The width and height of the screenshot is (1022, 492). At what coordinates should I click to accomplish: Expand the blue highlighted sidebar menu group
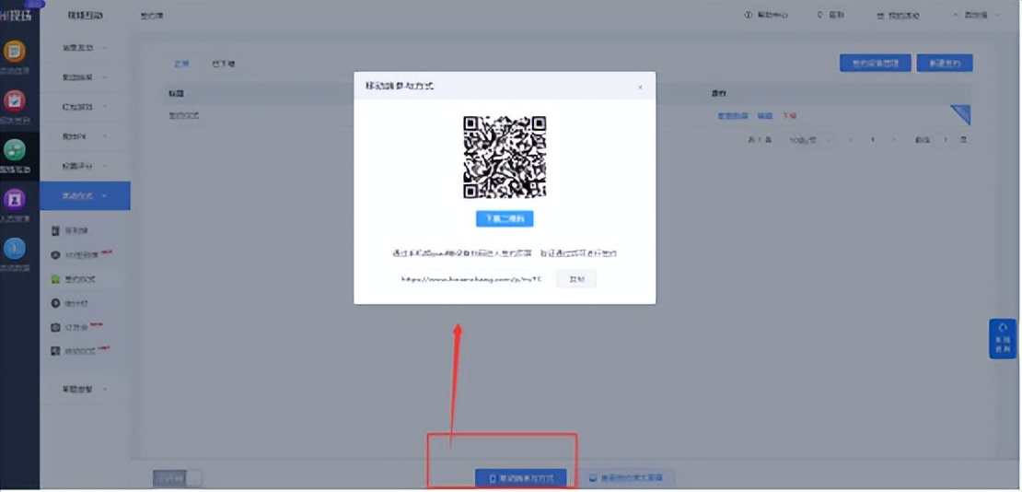pos(86,195)
